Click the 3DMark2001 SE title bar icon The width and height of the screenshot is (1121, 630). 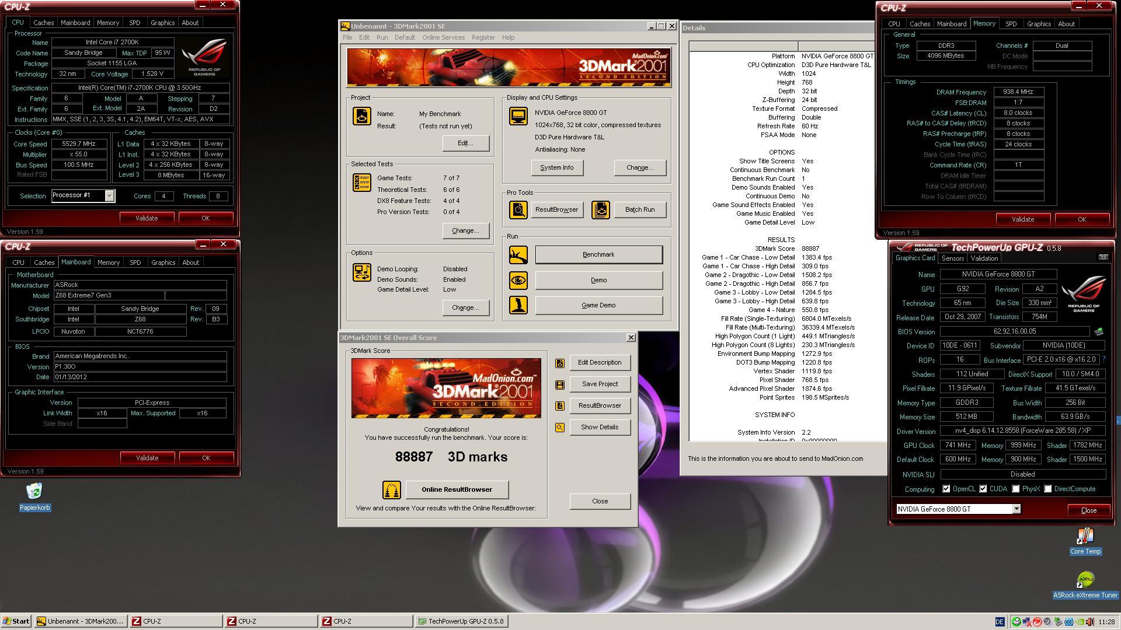[346, 26]
